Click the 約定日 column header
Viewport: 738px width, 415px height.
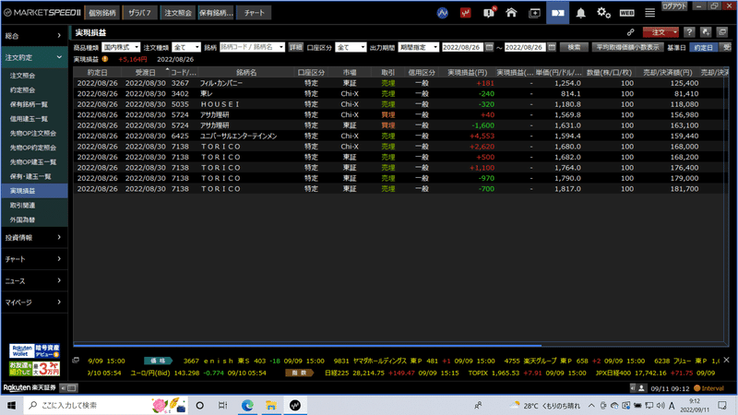[98, 73]
